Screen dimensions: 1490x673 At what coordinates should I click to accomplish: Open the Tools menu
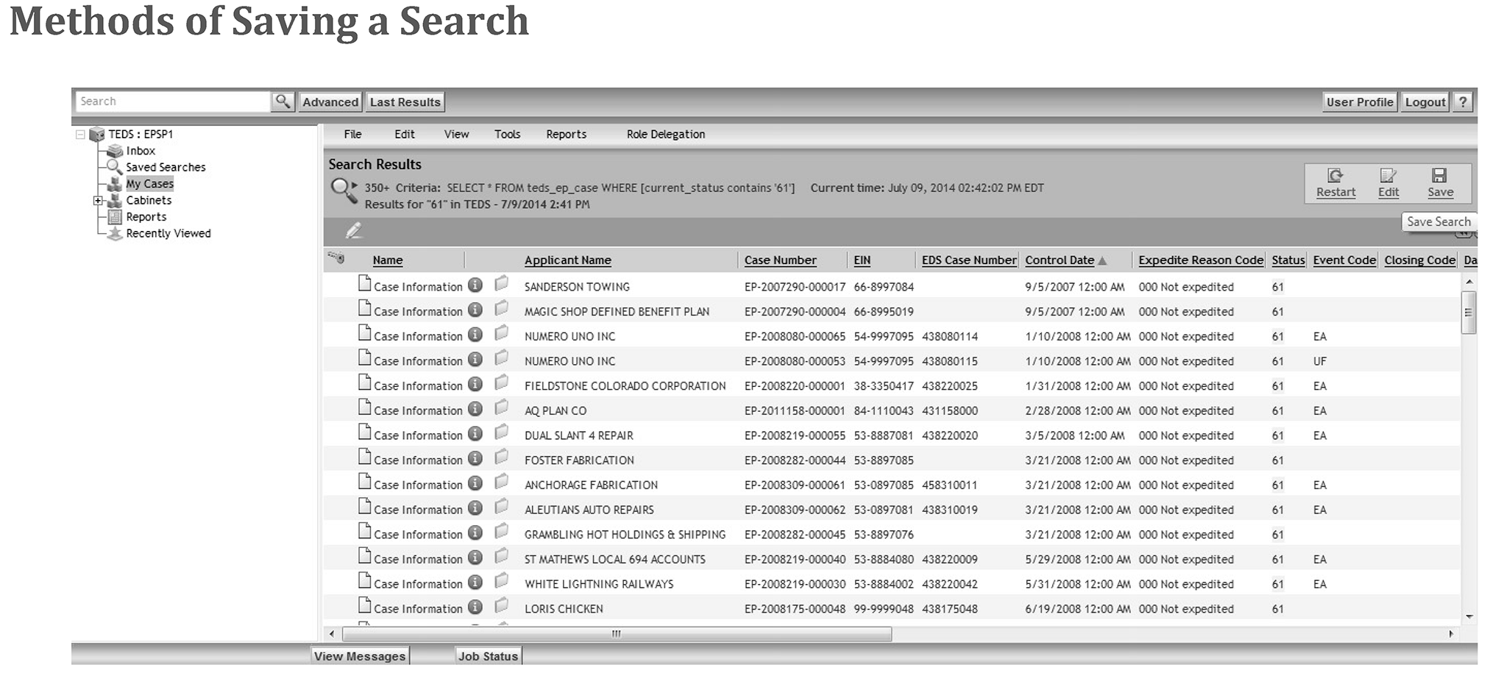[x=507, y=135]
